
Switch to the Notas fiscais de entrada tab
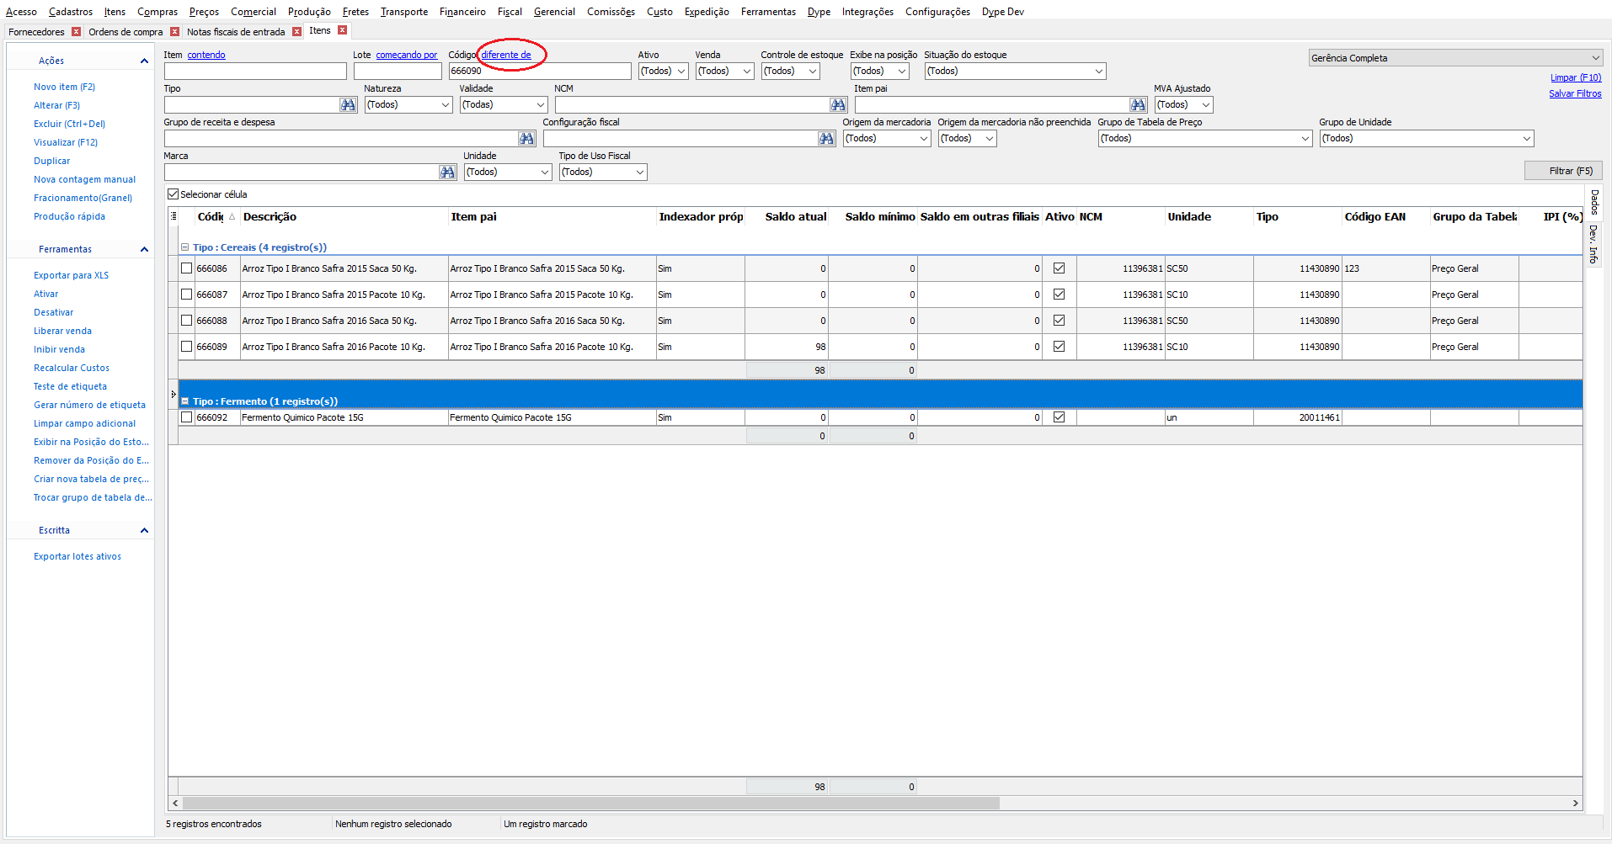coord(236,32)
